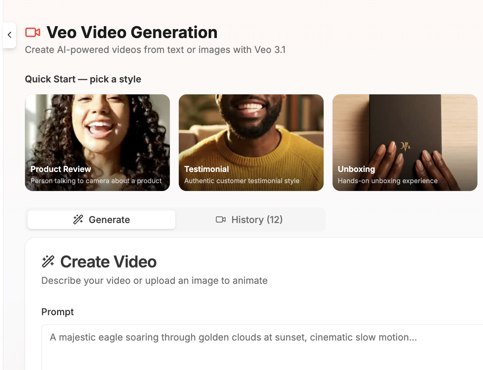The height and width of the screenshot is (370, 483).
Task: Click the video camera icon on the History tab
Action: (221, 219)
